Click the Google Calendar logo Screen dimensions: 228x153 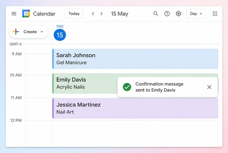coord(26,14)
